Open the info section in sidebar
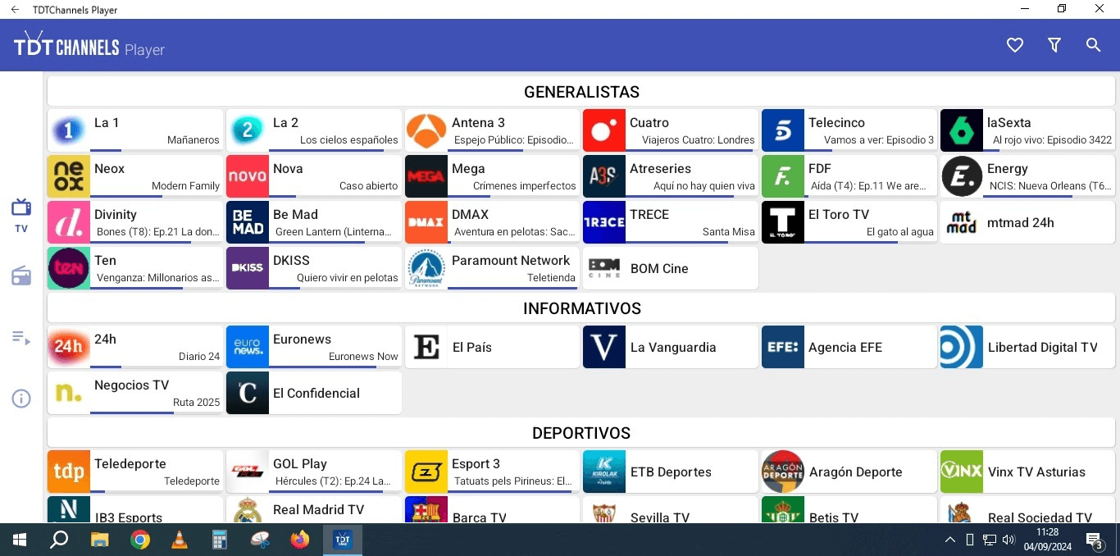This screenshot has width=1120, height=556. click(21, 399)
